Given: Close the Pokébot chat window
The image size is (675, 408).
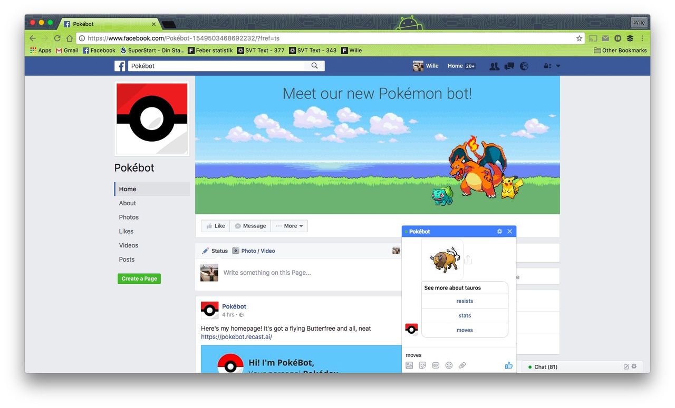Looking at the screenshot, I should tap(509, 232).
